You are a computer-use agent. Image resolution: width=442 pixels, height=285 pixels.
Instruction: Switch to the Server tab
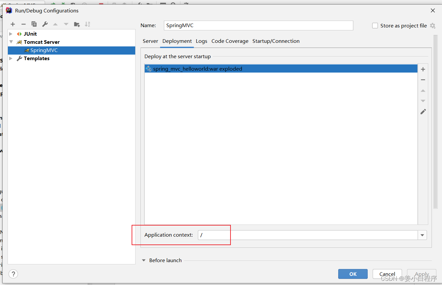coord(150,41)
